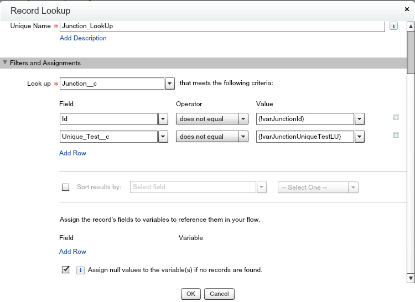Click info icon next to Assign null values
The height and width of the screenshot is (302, 415).
80,270
